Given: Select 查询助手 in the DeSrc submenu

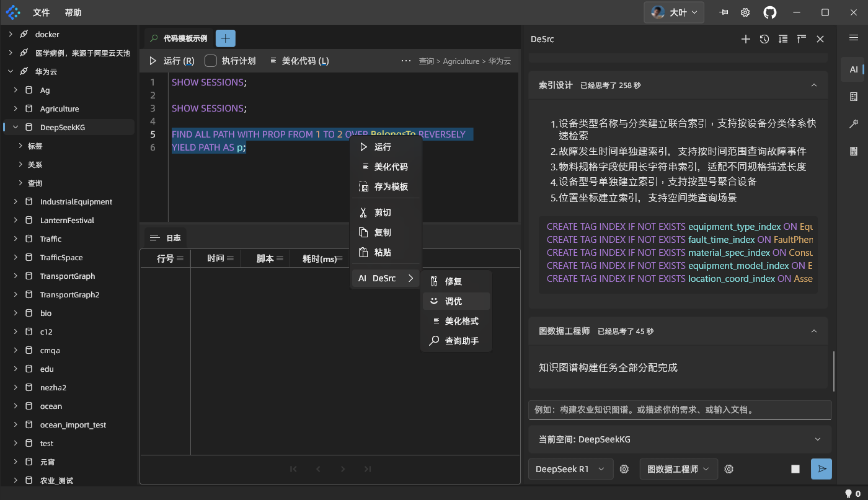Looking at the screenshot, I should (x=456, y=341).
